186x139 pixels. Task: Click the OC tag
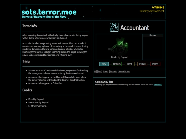95,71
